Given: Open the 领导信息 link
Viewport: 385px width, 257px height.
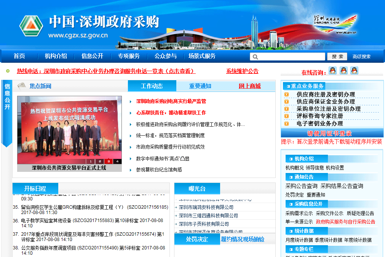Looking at the screenshot, I should [x=315, y=168].
